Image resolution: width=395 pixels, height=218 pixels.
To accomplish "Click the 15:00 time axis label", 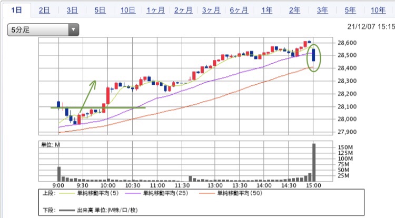I will [313, 185].
